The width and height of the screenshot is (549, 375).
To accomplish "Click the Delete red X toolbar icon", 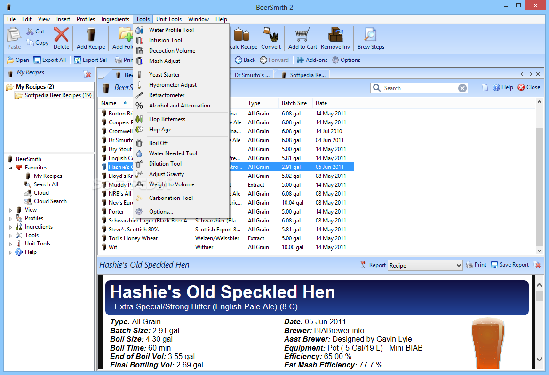I will point(61,35).
